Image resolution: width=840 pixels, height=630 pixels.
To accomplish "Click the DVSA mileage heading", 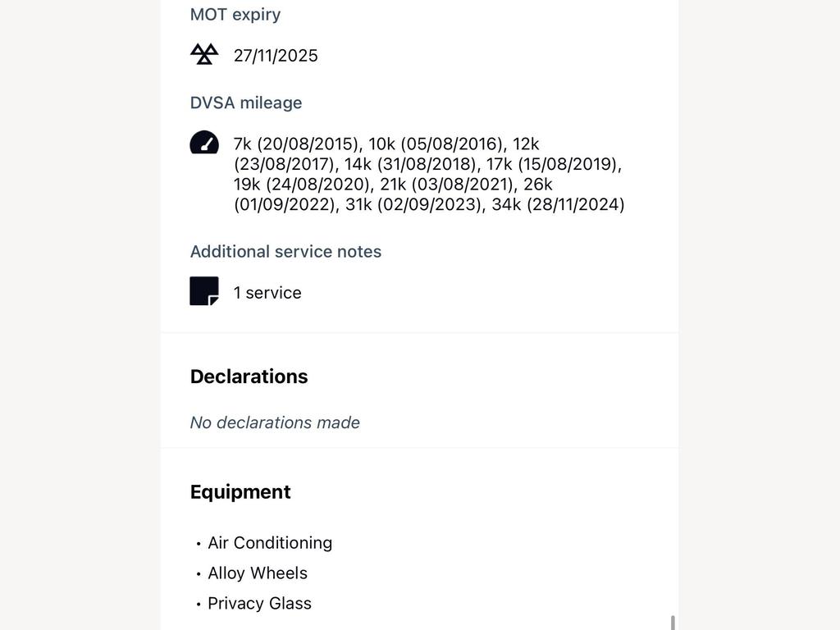I will coord(246,103).
